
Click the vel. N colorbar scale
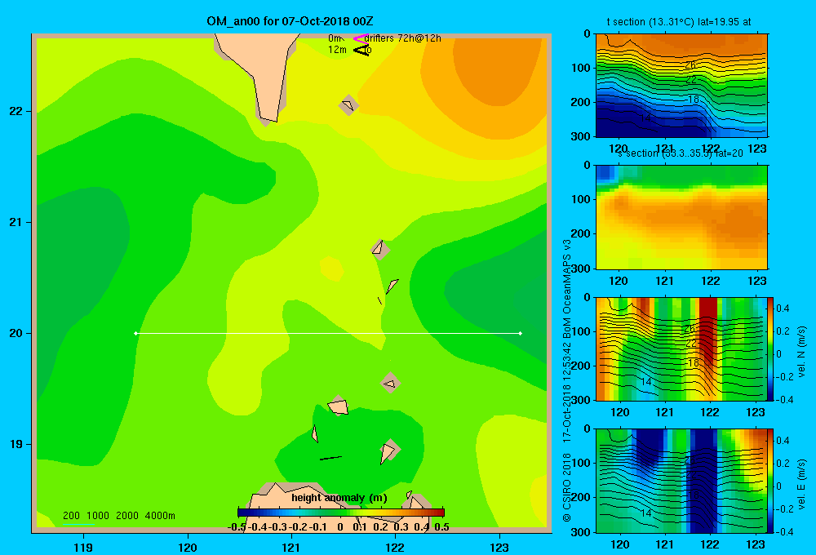(770, 349)
